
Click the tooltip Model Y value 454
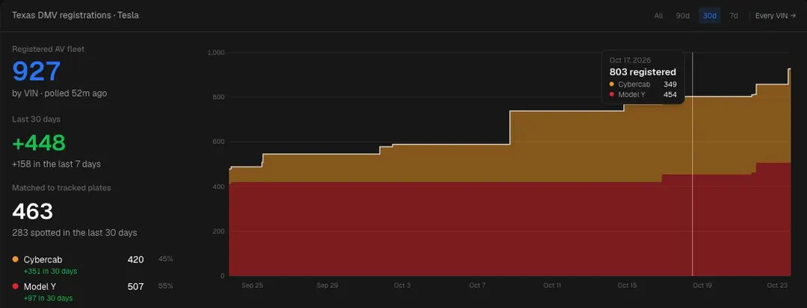[670, 95]
